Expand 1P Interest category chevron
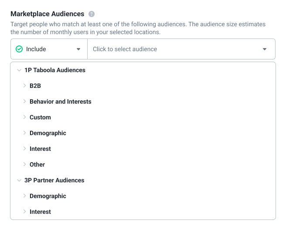The height and width of the screenshot is (251, 286). [x=24, y=149]
